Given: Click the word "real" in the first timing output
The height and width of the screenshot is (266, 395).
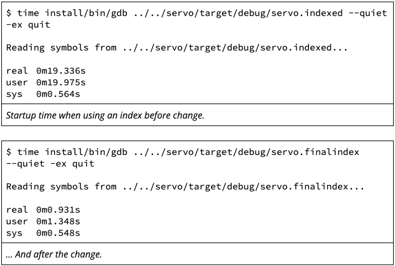Looking at the screenshot, I should (17, 71).
